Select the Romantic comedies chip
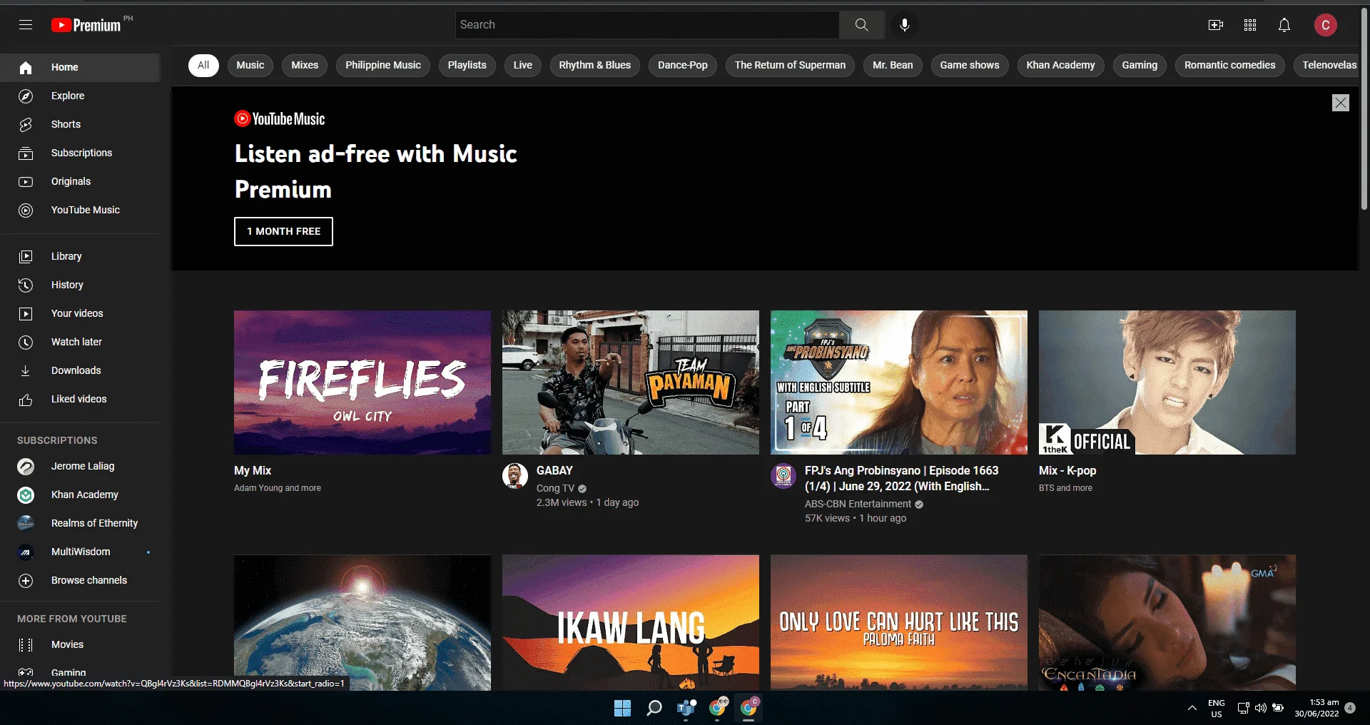The height and width of the screenshot is (725, 1370). pos(1230,65)
